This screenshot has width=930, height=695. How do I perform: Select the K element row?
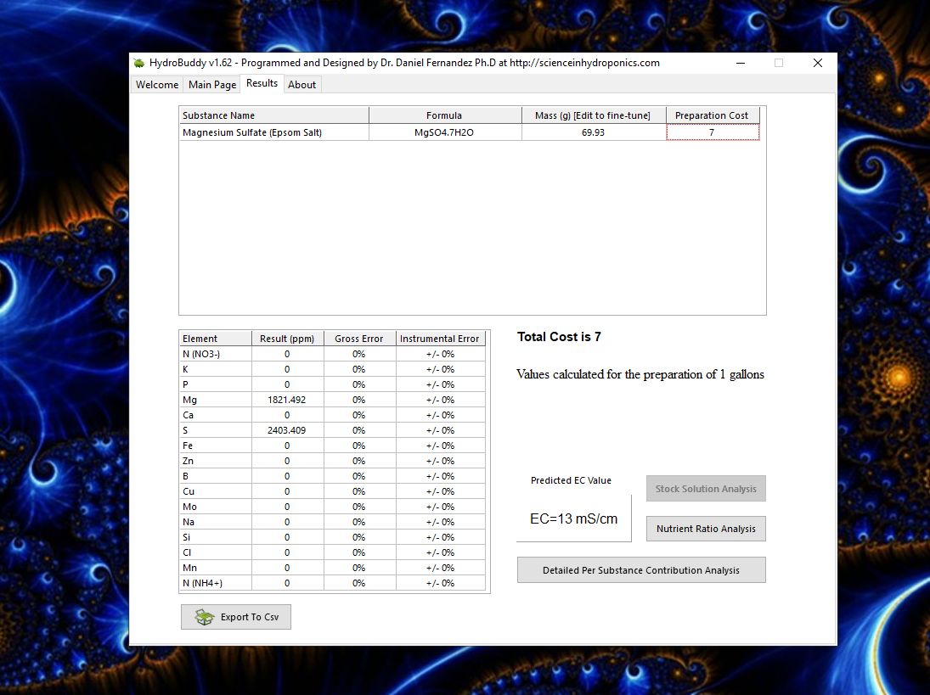click(332, 369)
